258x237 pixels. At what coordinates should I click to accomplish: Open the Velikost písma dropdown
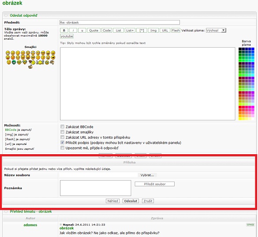click(216, 30)
